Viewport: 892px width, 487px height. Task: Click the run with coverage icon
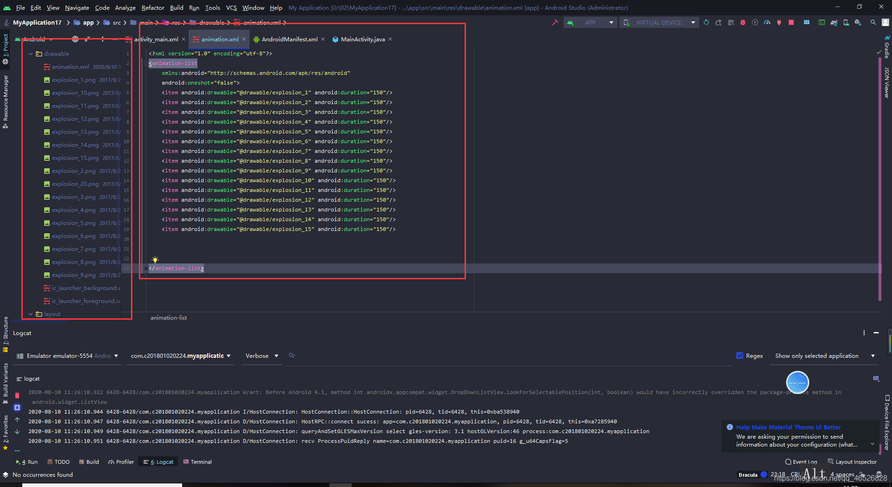click(755, 22)
